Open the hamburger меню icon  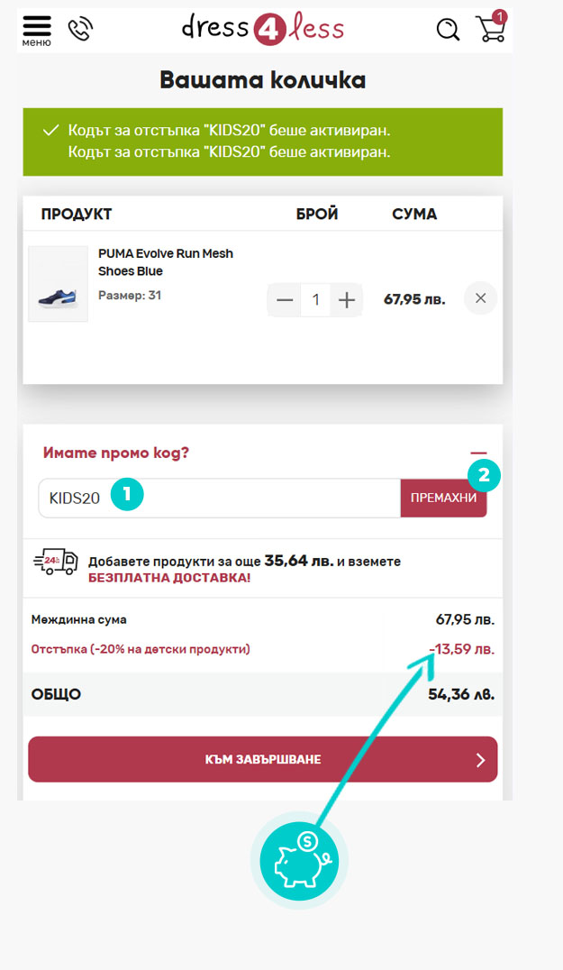tap(36, 30)
